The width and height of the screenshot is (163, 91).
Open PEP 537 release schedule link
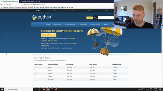pyautogui.click(x=115, y=71)
